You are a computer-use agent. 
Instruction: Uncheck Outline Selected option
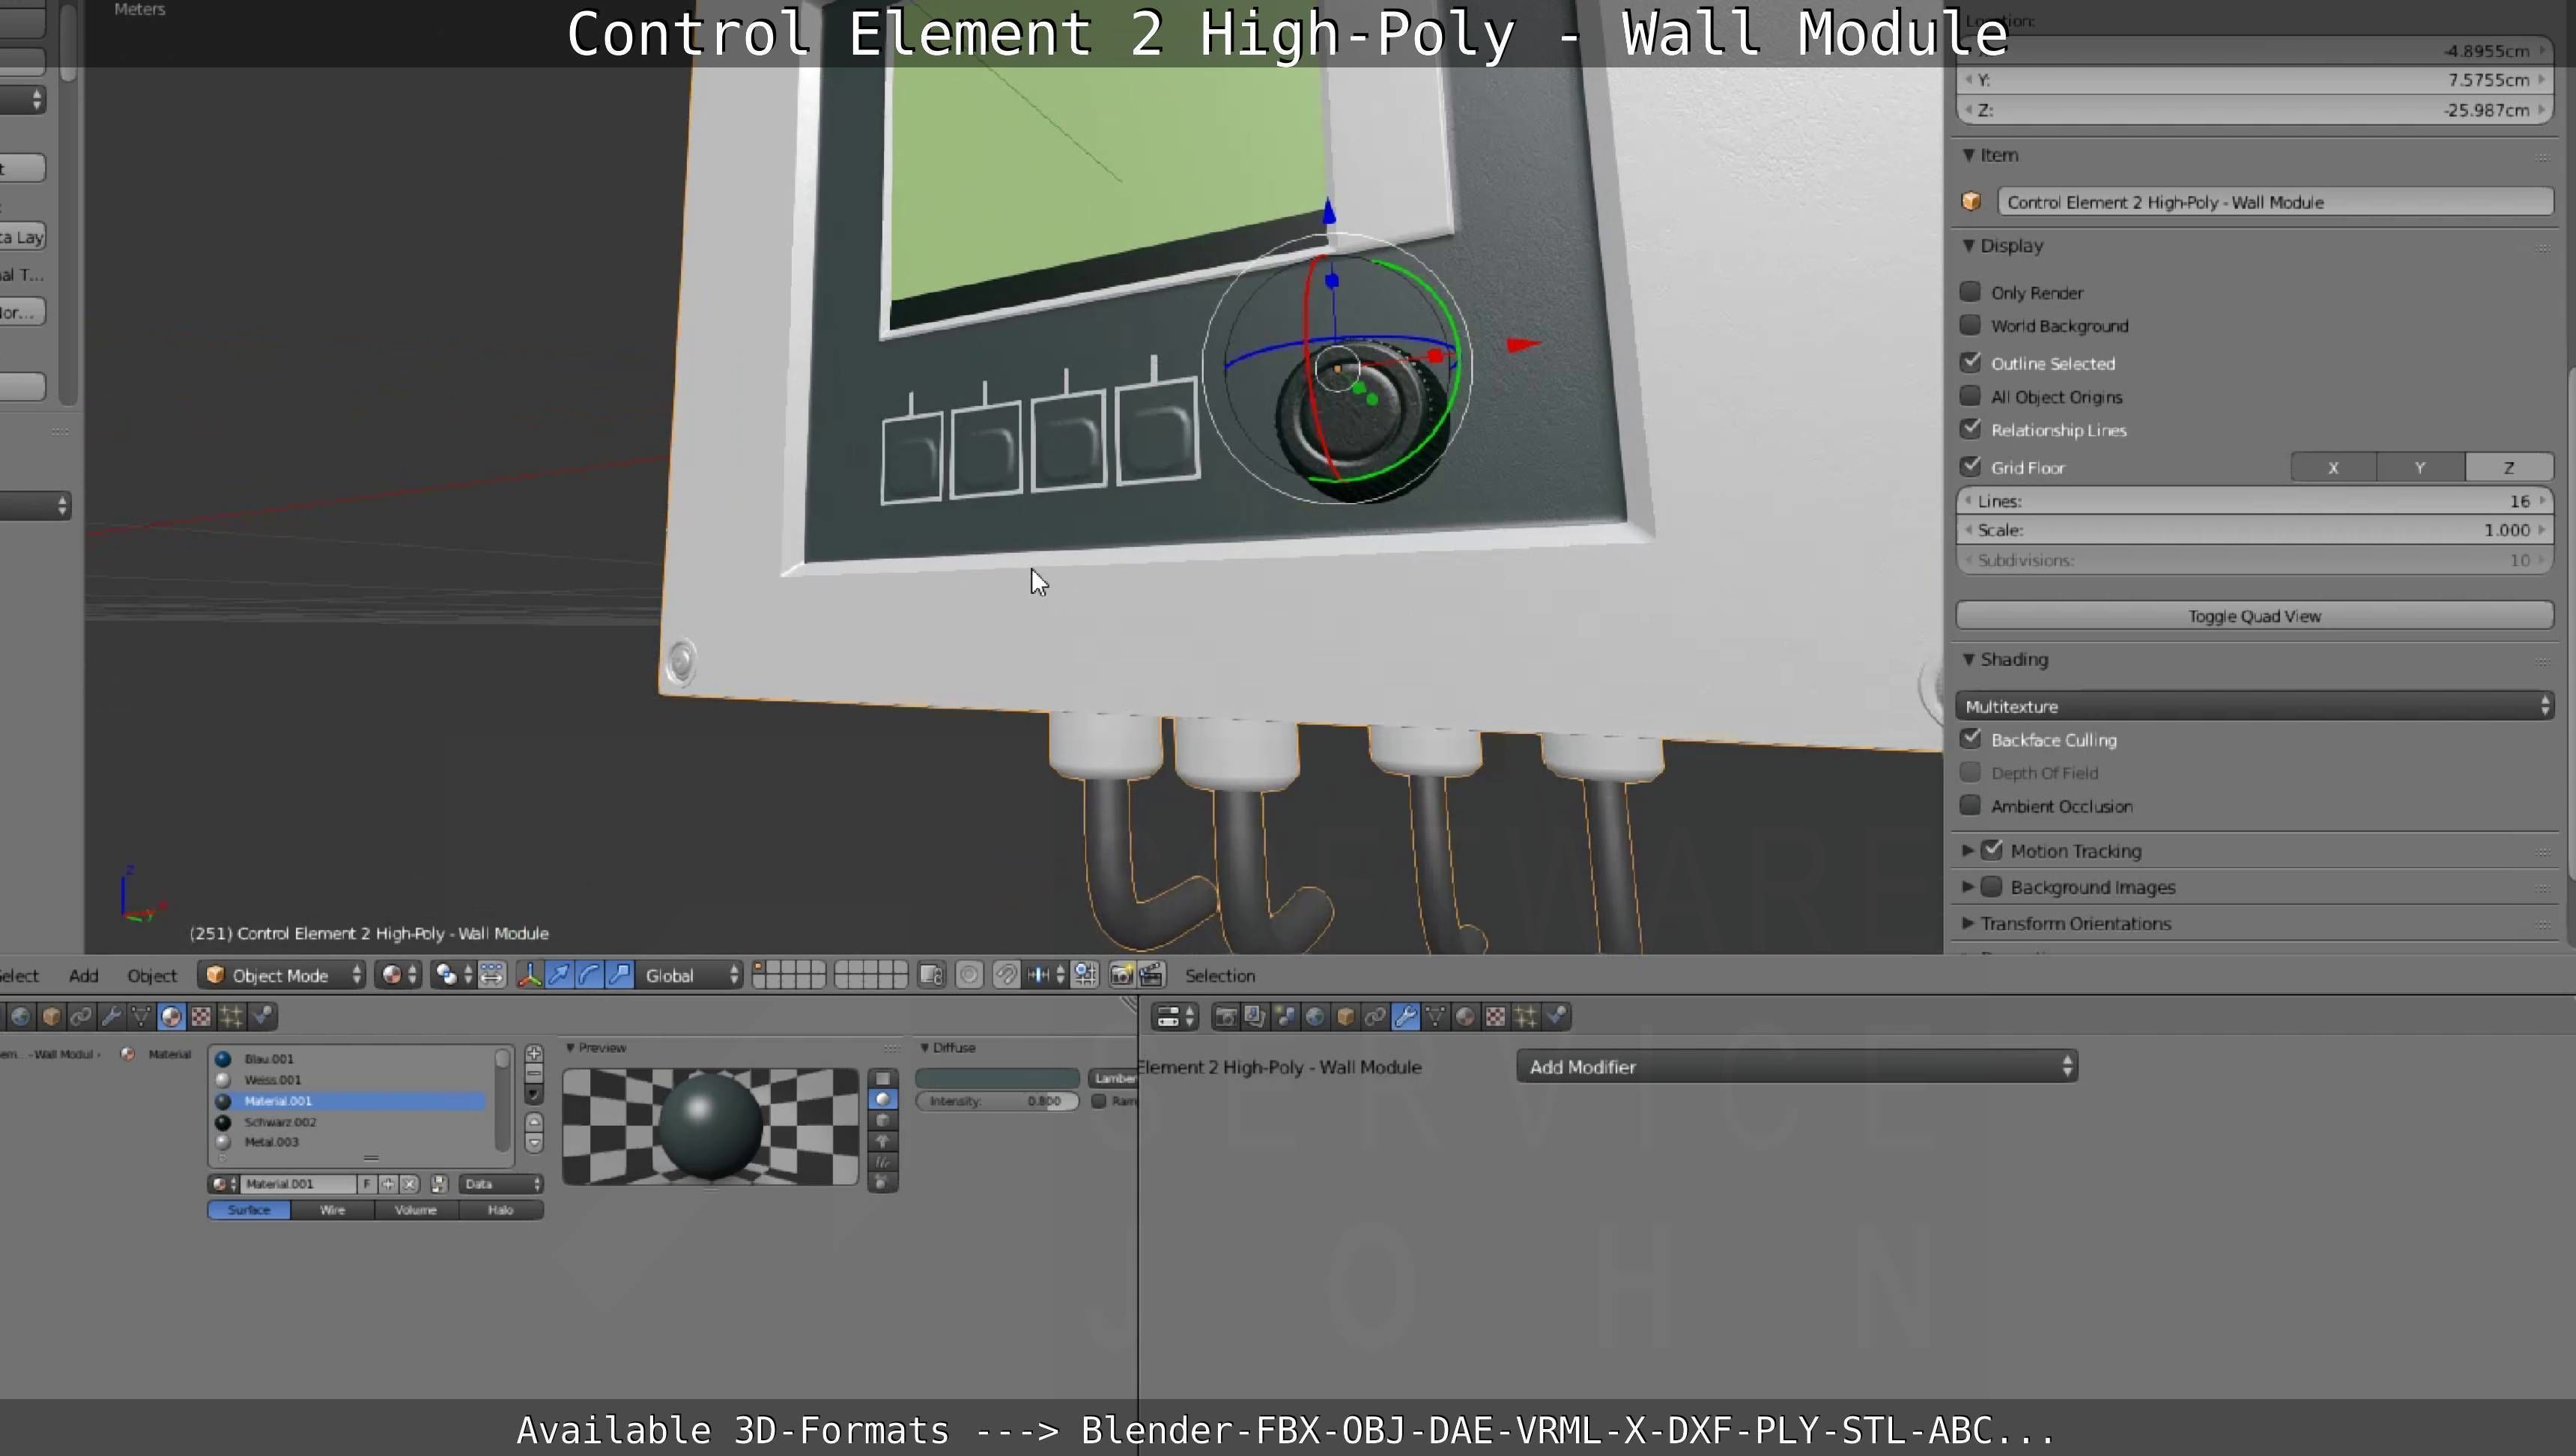[1970, 362]
